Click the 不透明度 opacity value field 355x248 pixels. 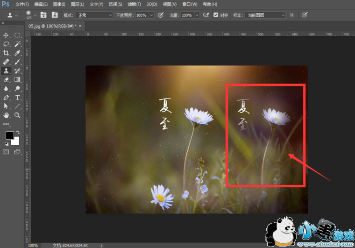[x=141, y=15]
